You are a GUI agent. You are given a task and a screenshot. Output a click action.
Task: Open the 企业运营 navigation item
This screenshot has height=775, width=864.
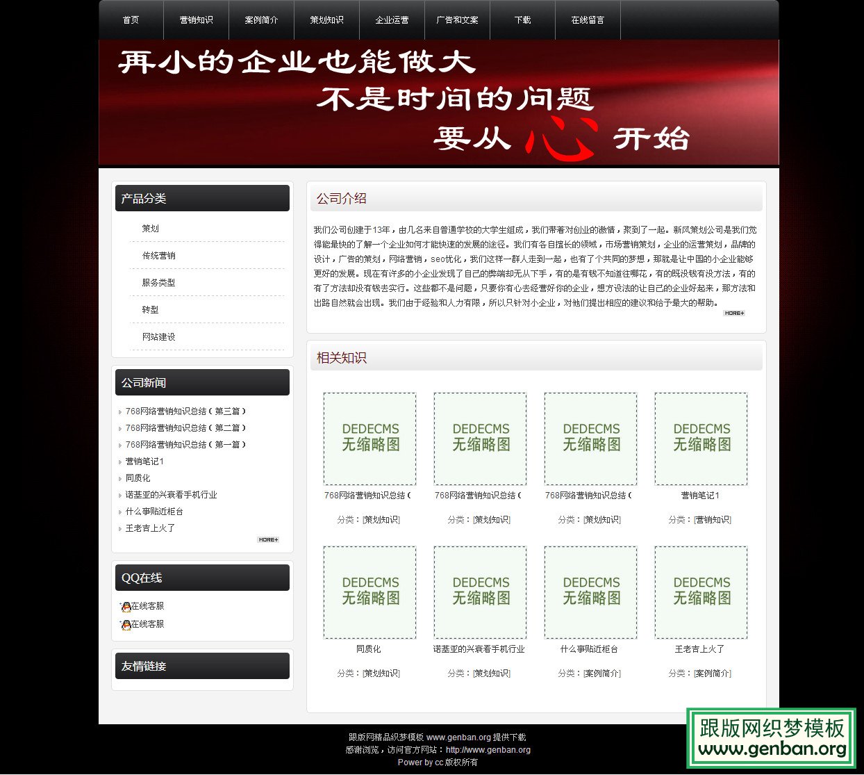pyautogui.click(x=392, y=20)
